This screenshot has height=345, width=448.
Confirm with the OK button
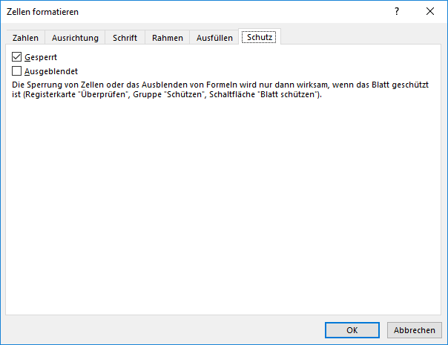[352, 330]
